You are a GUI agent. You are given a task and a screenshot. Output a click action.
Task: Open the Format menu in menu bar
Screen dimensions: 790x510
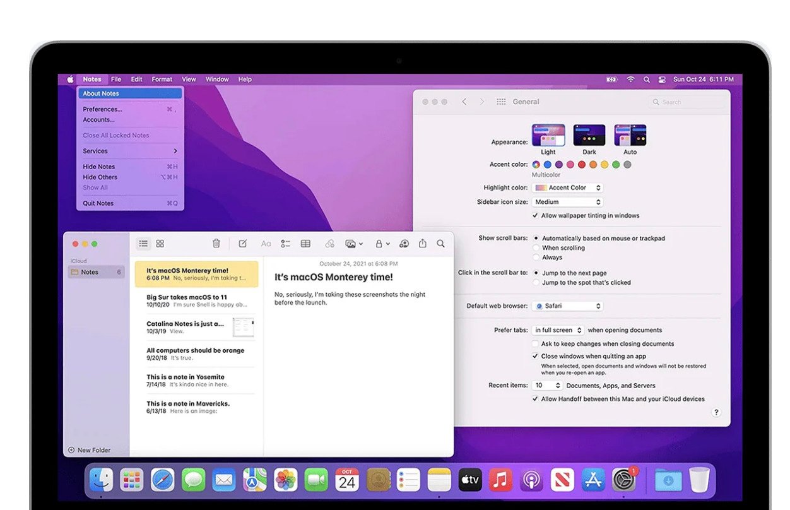tap(162, 80)
